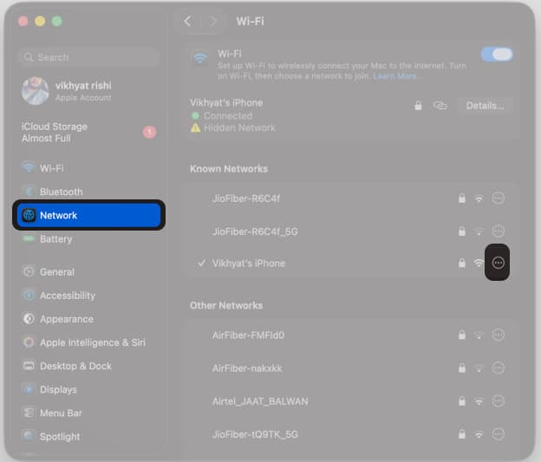Select the JioFiber-R6C4f known network
This screenshot has width=541, height=462.
349,198
